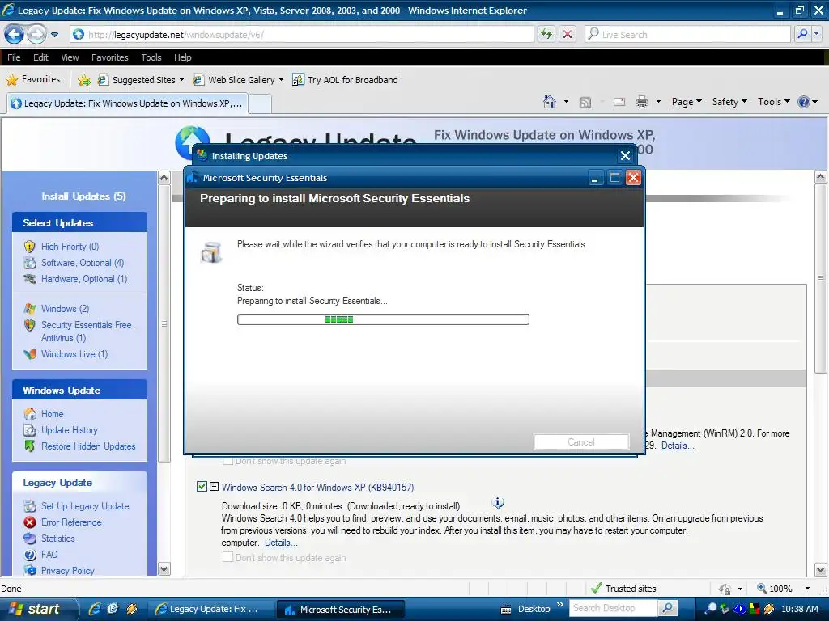Refresh the page with the green arrows icon
This screenshot has height=621, width=829.
point(546,35)
